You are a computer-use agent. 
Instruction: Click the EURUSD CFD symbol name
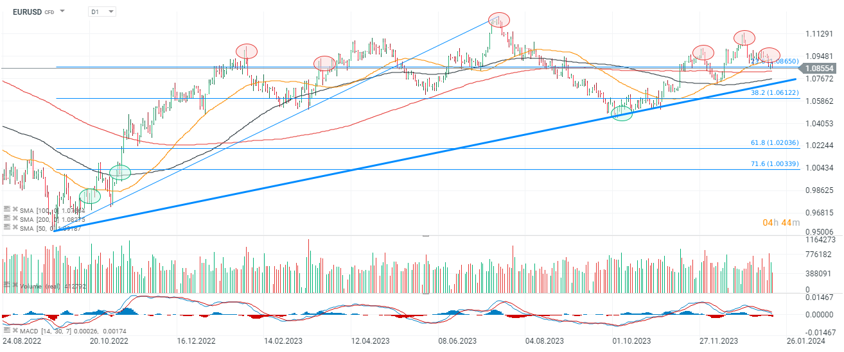coord(30,12)
